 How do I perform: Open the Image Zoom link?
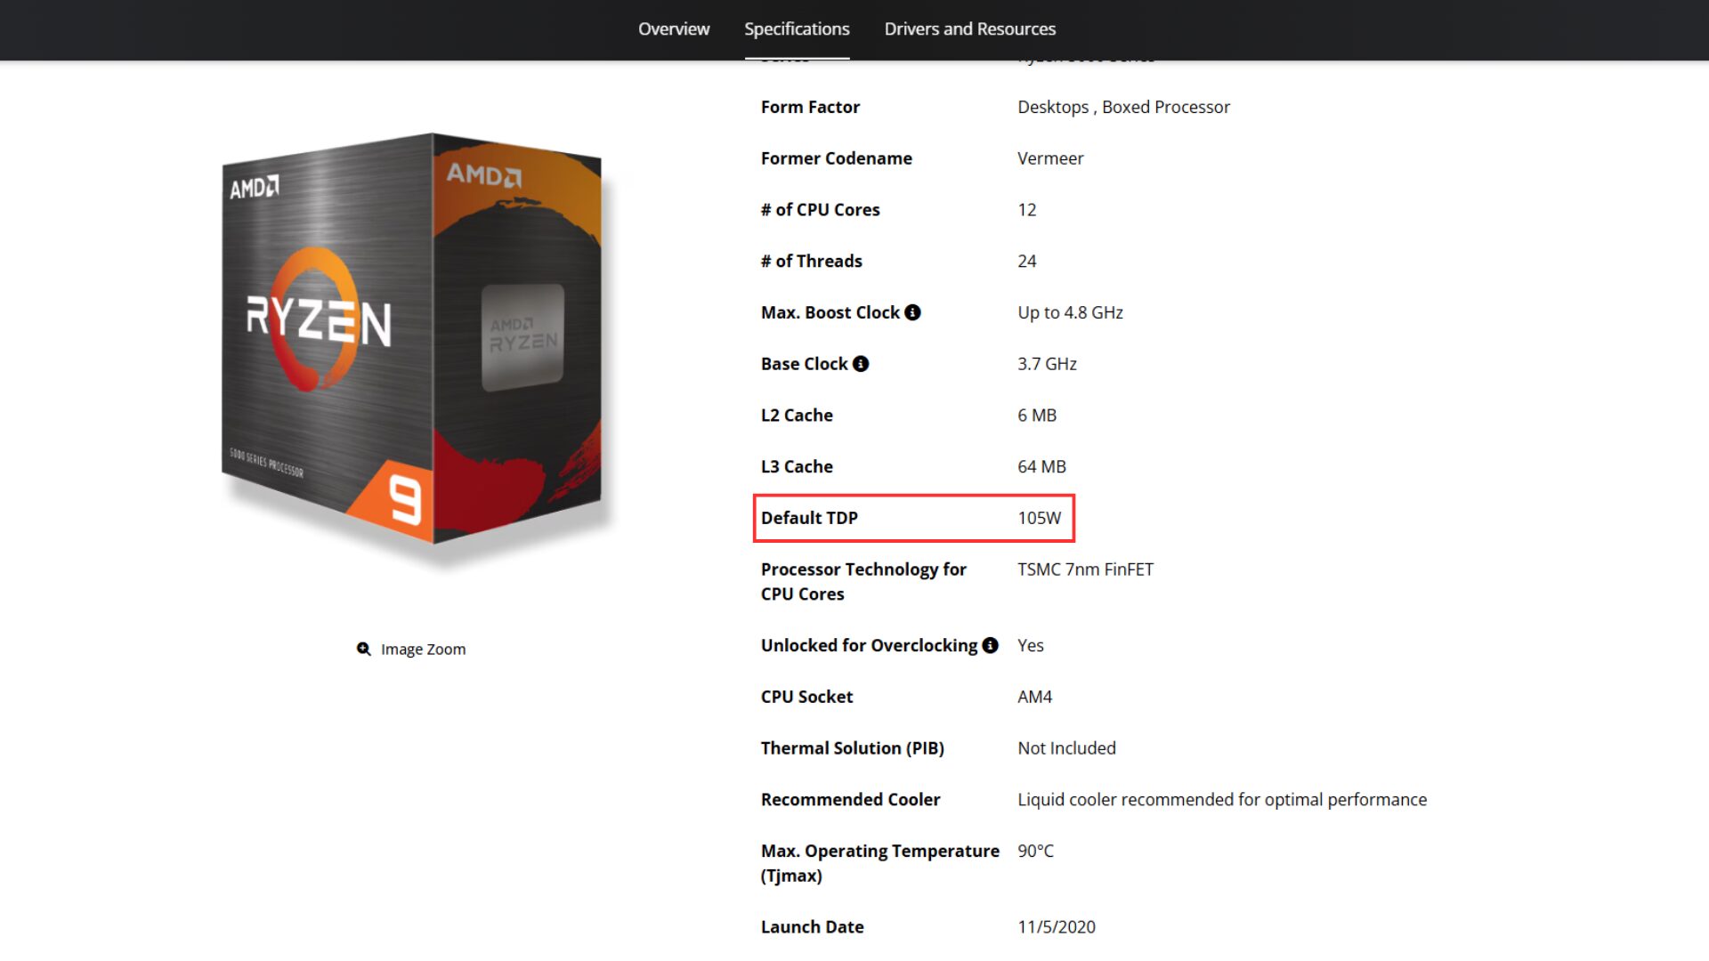point(411,649)
